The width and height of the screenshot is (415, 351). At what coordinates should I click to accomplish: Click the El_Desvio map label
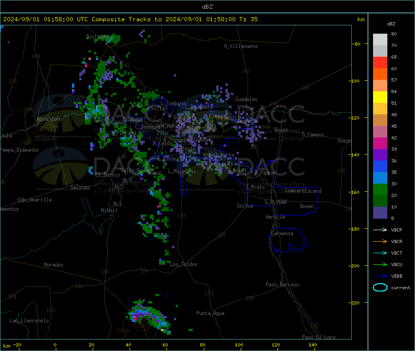click(x=108, y=175)
